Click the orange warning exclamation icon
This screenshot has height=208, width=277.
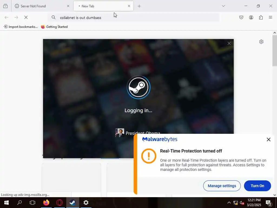click(149, 156)
